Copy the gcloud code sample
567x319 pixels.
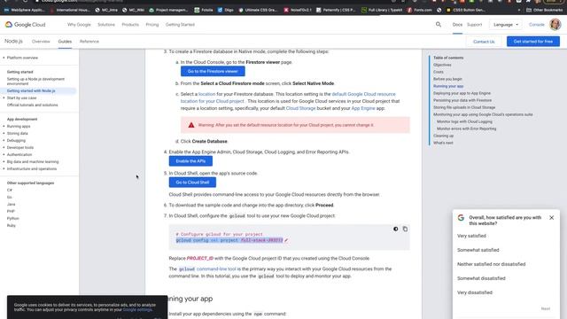pos(405,229)
